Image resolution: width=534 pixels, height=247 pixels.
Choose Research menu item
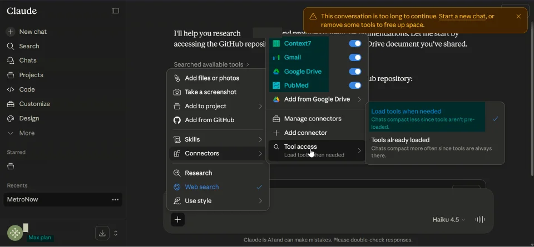click(218, 173)
